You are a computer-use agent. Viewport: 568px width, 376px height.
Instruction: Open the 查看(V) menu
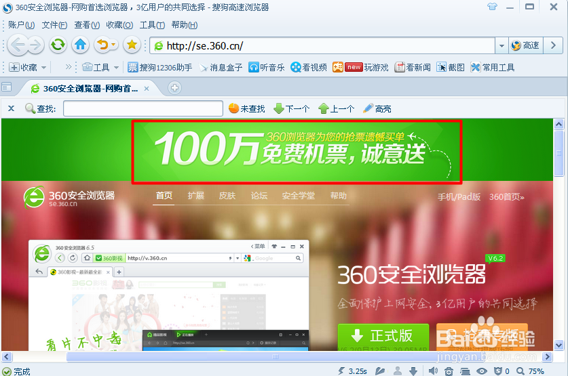[87, 25]
